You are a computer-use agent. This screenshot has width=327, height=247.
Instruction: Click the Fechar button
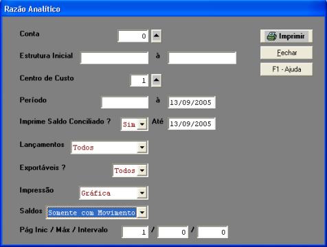click(x=286, y=53)
